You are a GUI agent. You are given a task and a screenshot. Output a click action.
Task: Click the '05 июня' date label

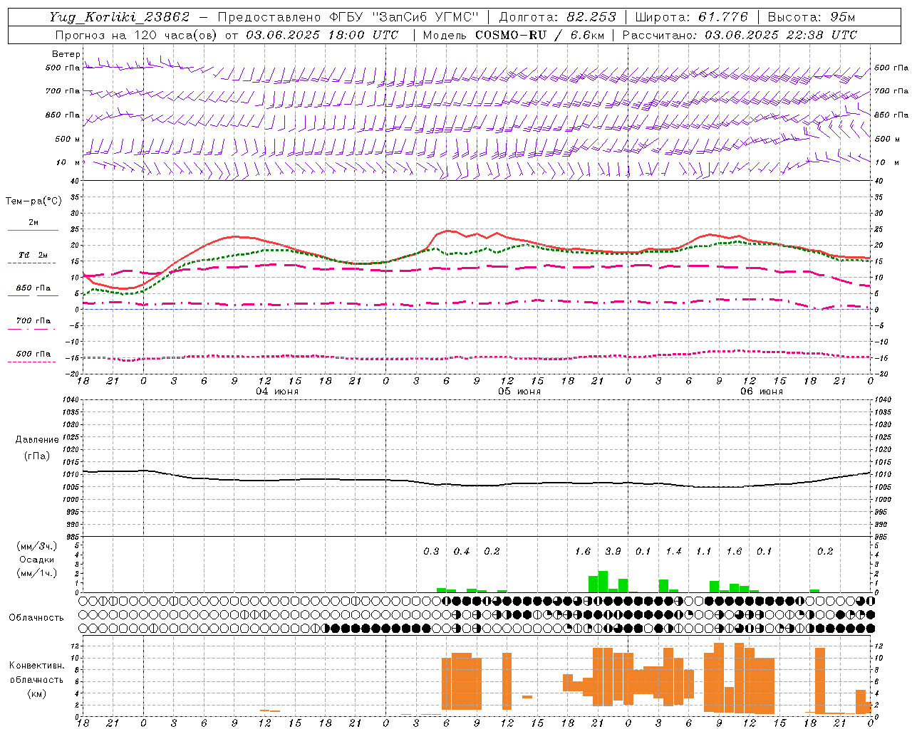pos(519,392)
